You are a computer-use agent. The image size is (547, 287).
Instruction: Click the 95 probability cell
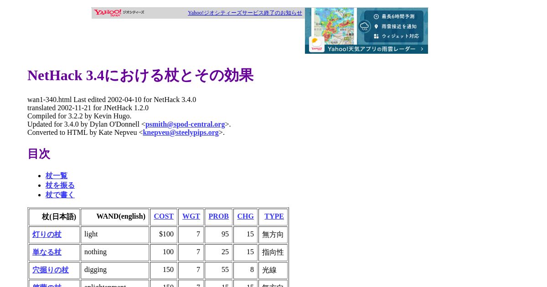(219, 235)
